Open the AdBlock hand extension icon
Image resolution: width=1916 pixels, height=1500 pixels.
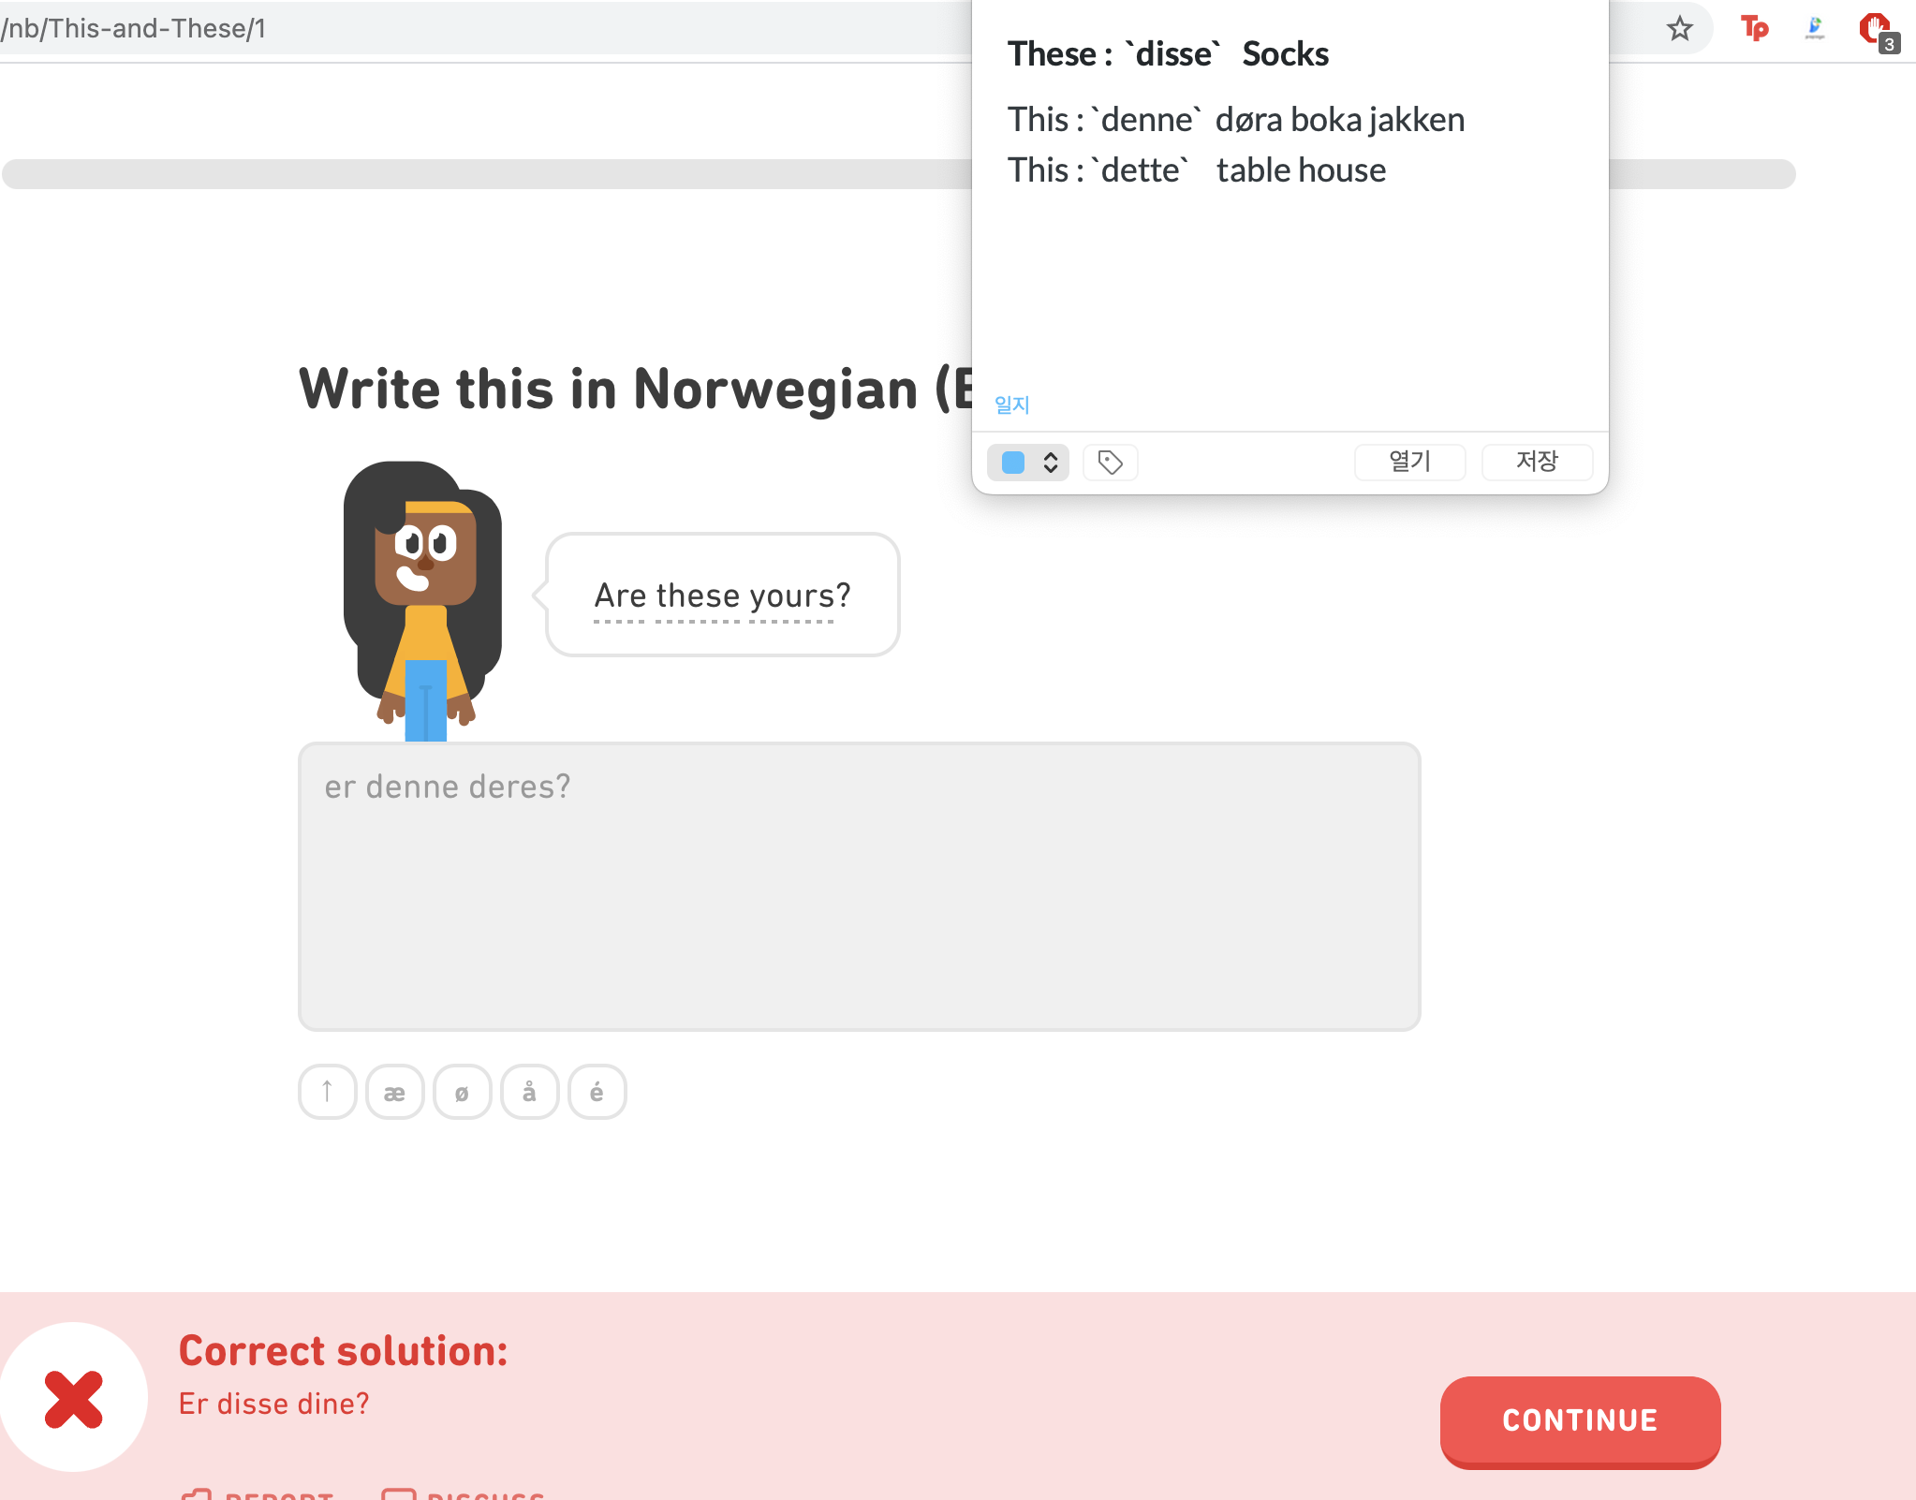tap(1874, 29)
